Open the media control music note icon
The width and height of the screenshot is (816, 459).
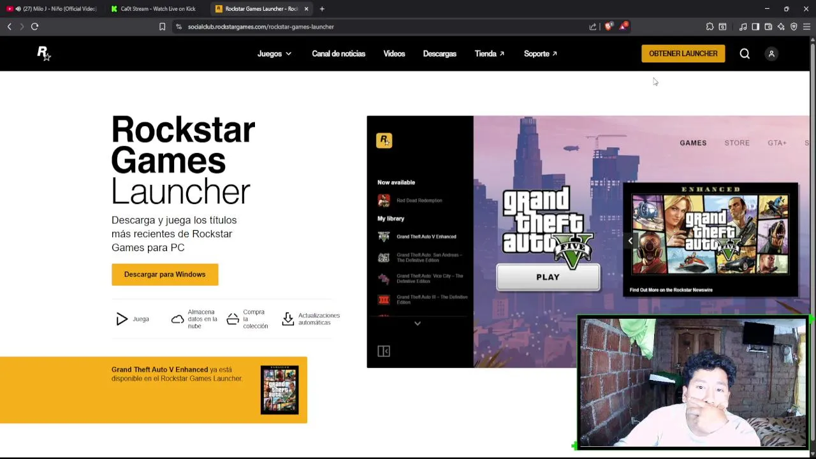(x=743, y=27)
